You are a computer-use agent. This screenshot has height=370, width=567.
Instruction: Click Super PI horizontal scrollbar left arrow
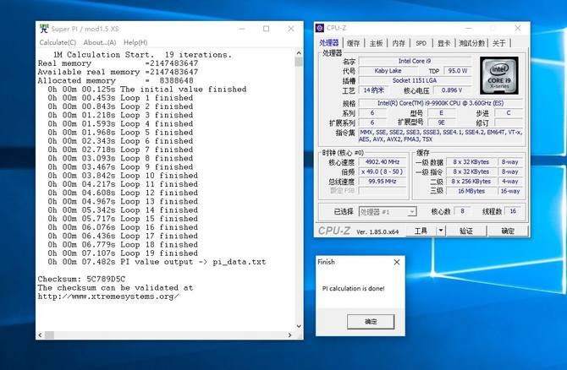[x=40, y=335]
